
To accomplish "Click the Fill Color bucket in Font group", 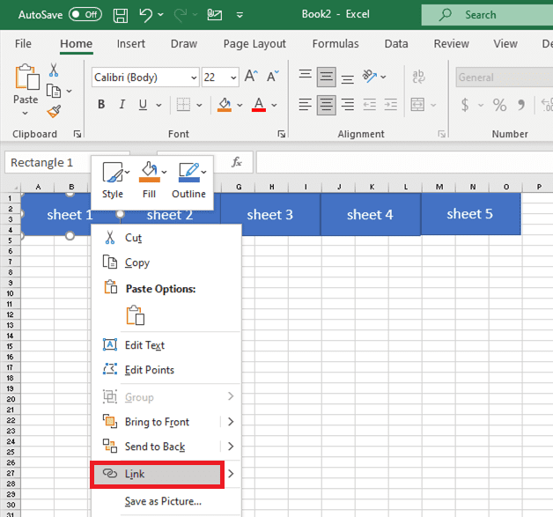I will [x=225, y=105].
